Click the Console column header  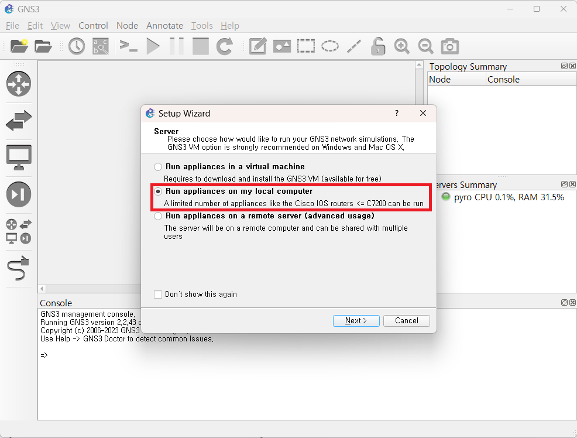[x=531, y=79]
